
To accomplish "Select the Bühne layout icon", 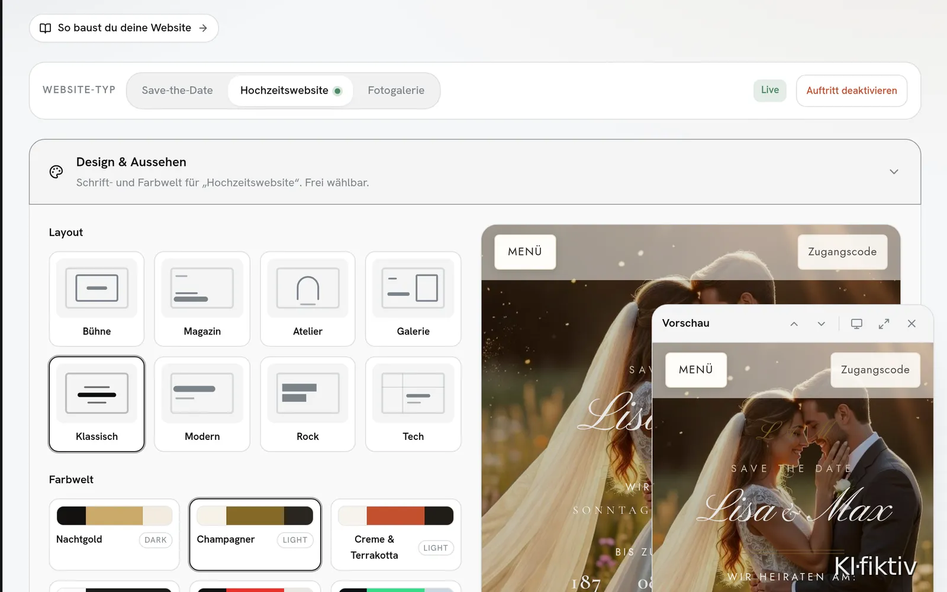I will [x=96, y=288].
